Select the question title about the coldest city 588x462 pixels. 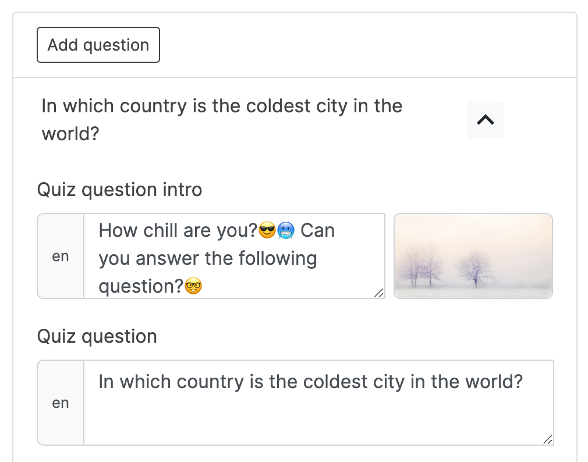tap(221, 119)
